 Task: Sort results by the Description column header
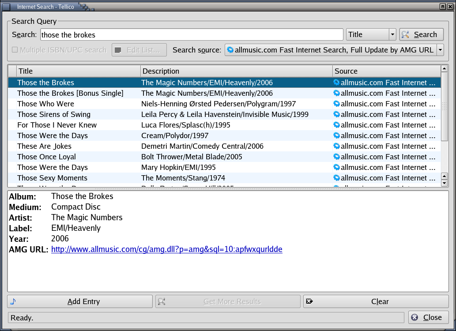tap(237, 71)
